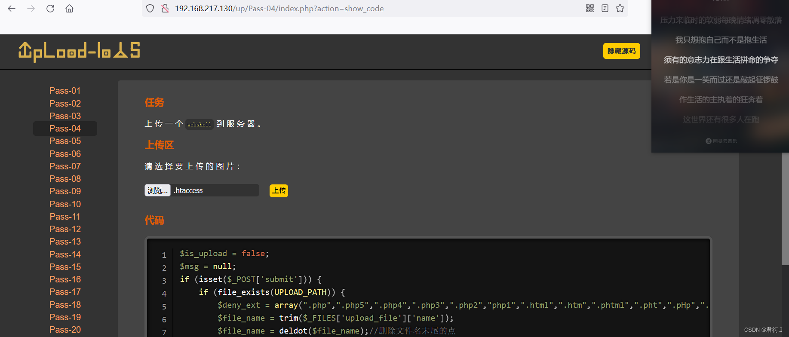
Task: Hide source code with 隐藏源码 button
Action: click(x=622, y=51)
